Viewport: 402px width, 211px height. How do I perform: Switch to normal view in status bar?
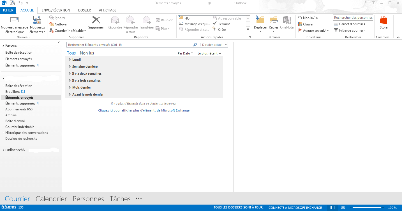332,208
